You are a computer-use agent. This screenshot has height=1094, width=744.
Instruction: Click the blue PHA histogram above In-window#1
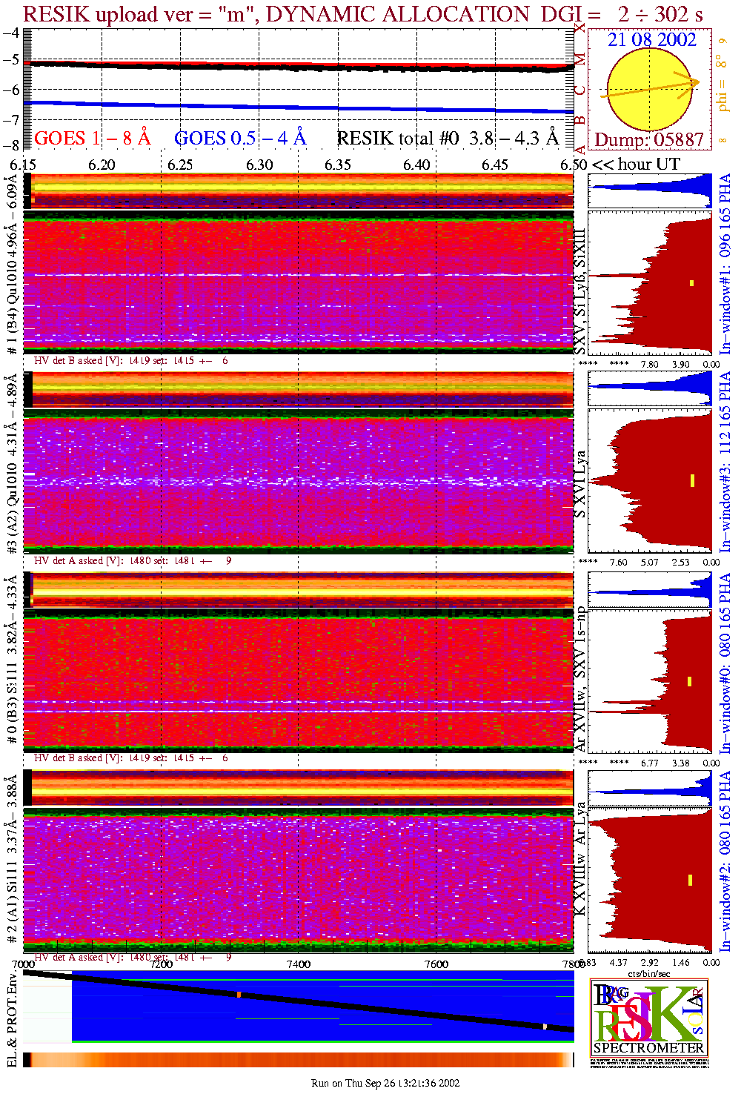click(x=650, y=191)
